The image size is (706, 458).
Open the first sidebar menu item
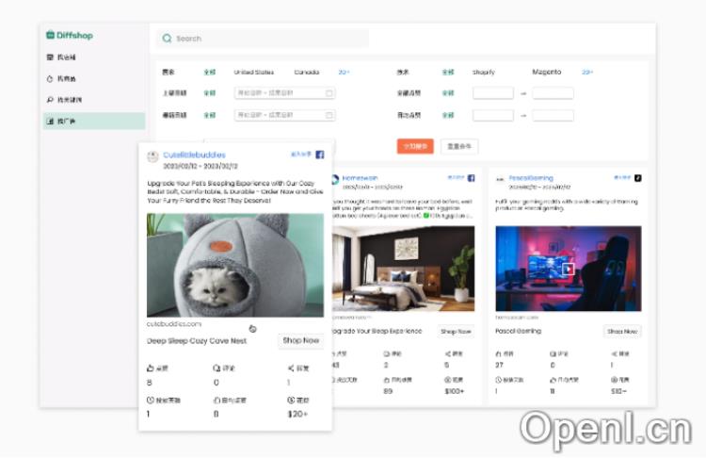[x=94, y=58]
